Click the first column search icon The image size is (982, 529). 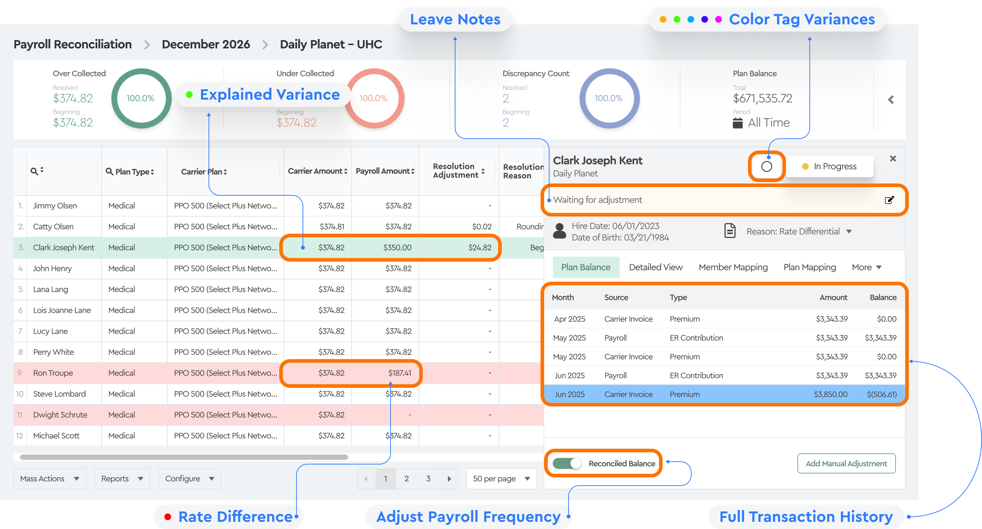click(34, 171)
